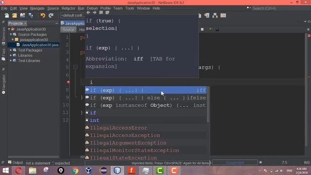311x175 pixels.
Task: Open the default config dropdown
Action: (x=72, y=16)
